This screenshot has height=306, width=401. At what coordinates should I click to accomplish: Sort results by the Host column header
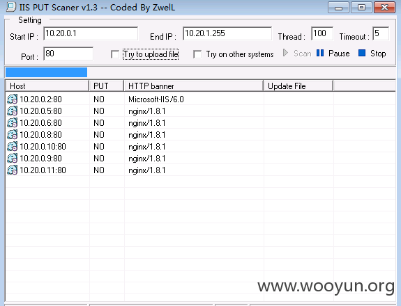47,86
